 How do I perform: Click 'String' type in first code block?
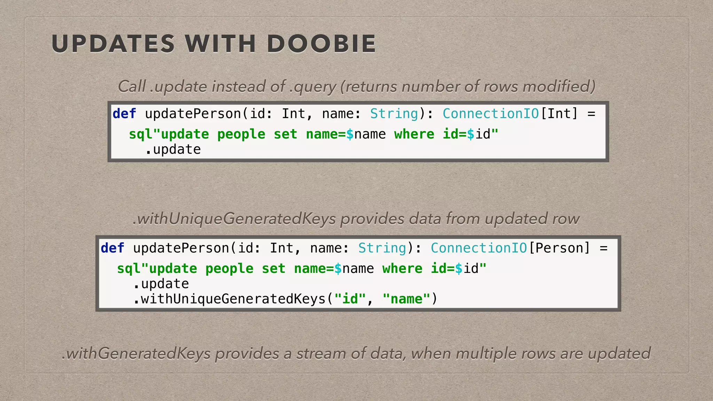(x=394, y=114)
